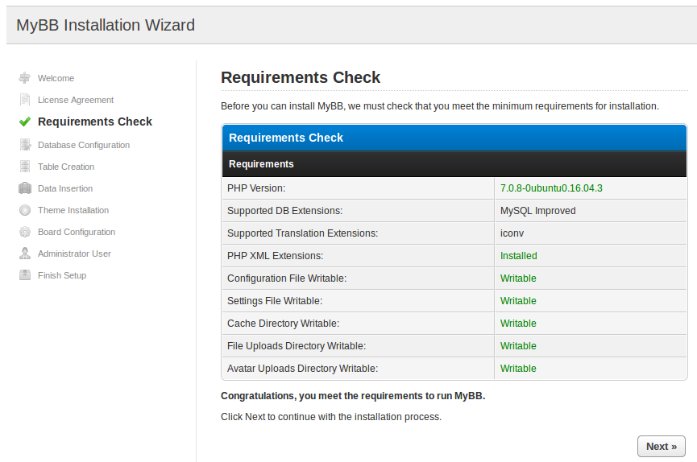
Task: Click the Board Configuration gear icon
Action: [25, 232]
